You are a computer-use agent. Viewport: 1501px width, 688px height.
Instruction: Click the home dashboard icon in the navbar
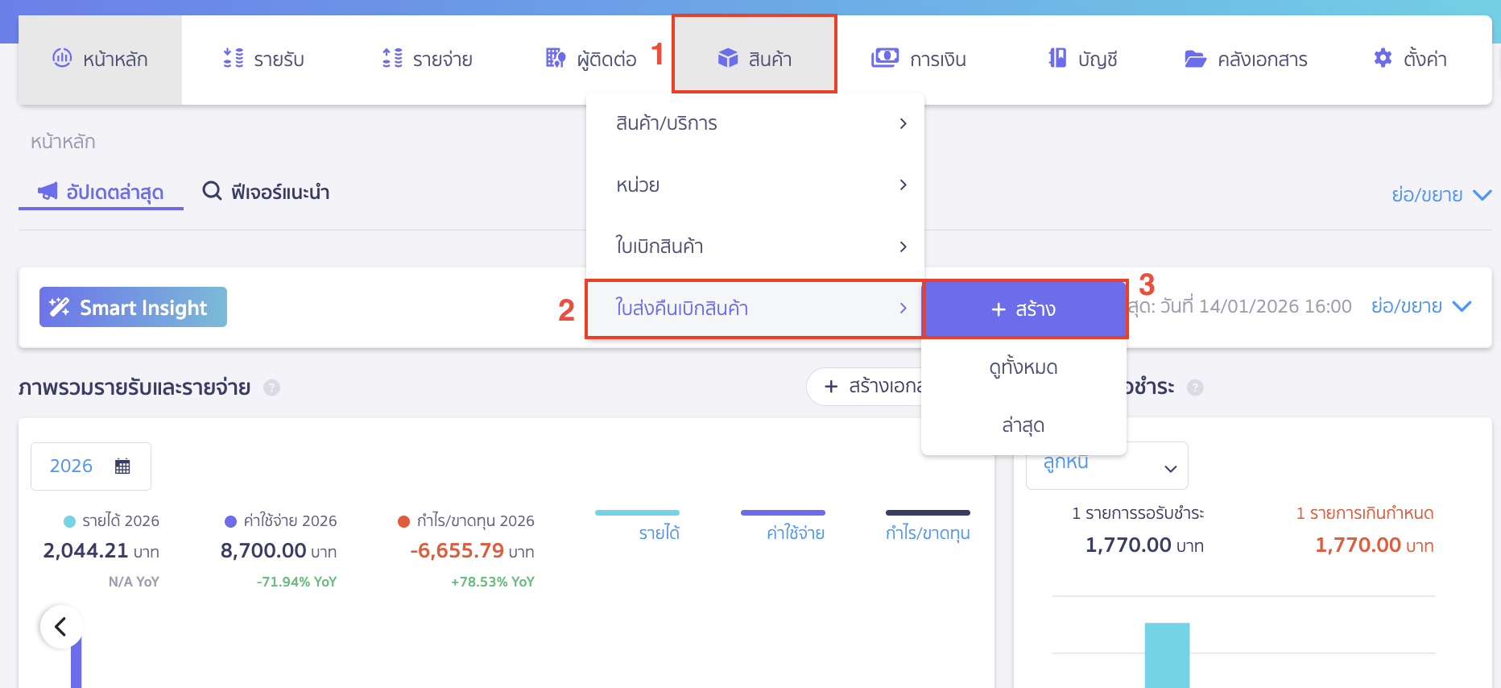[x=62, y=58]
